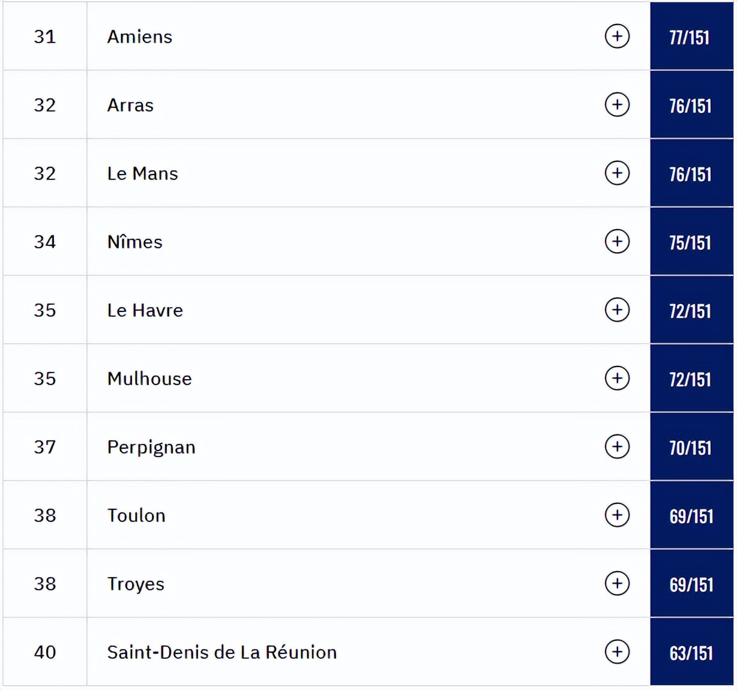Open Le Mans details plus icon
737x690 pixels.
coord(617,173)
